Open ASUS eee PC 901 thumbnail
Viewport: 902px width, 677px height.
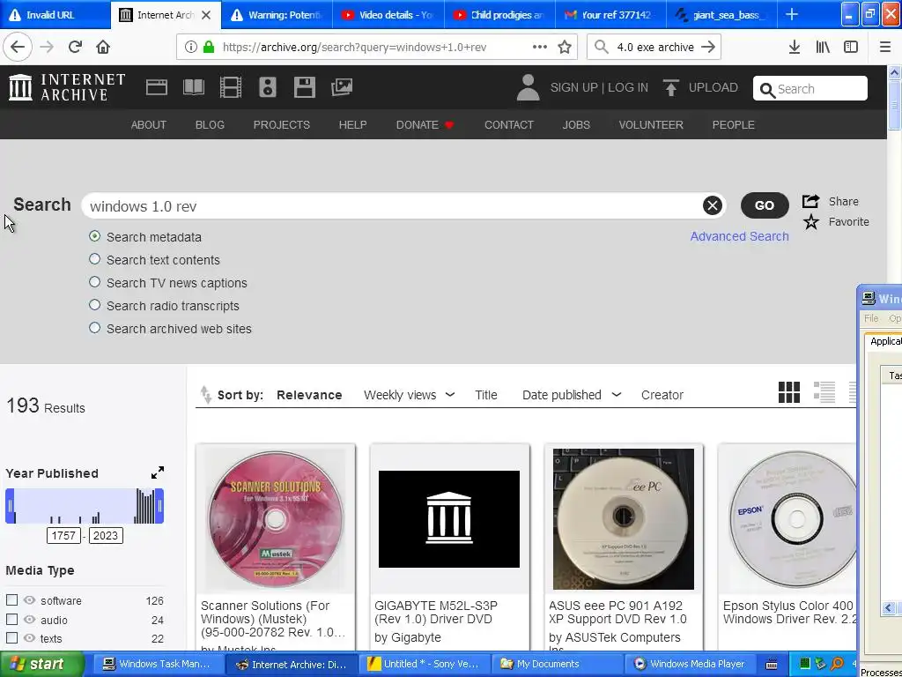pos(624,518)
